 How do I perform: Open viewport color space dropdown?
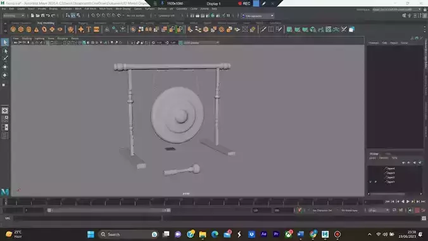(201, 42)
